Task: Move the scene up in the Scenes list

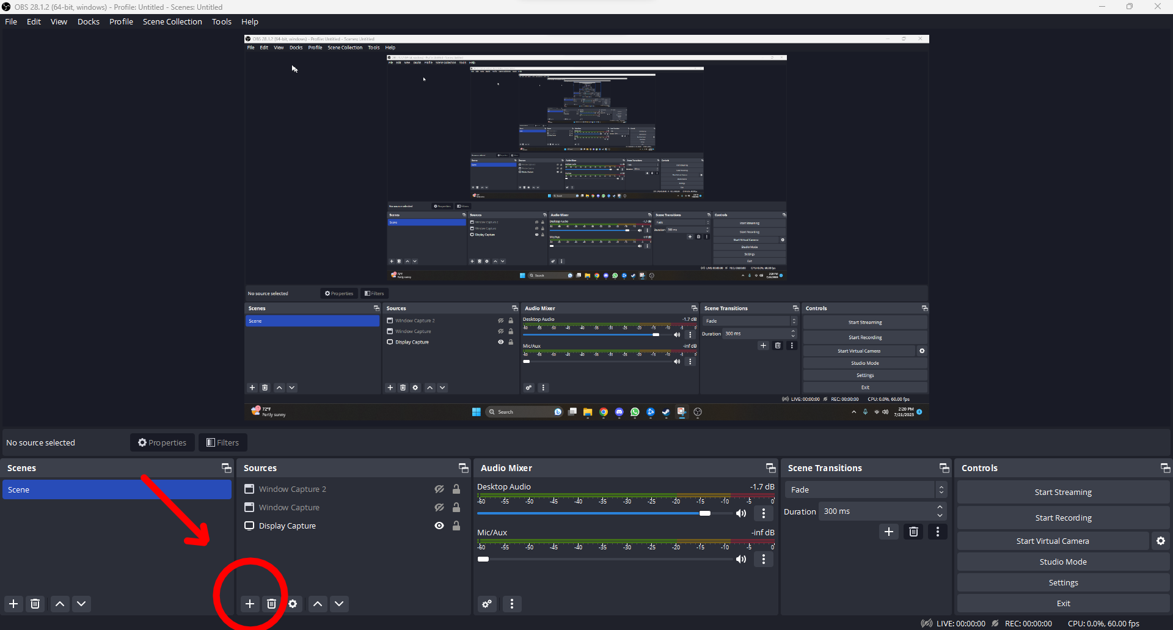Action: tap(60, 604)
